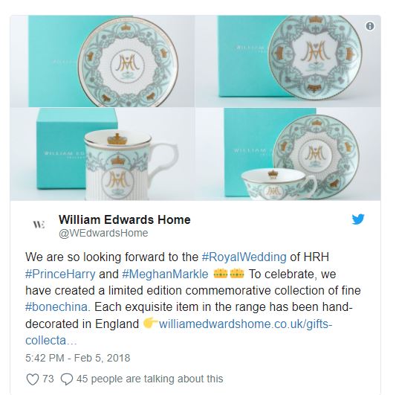The height and width of the screenshot is (395, 399).
Task: Open the monogrammed mug photo
Action: click(103, 154)
